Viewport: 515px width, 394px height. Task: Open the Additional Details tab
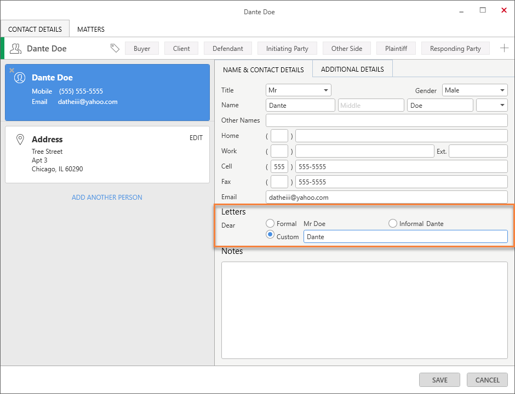click(352, 69)
